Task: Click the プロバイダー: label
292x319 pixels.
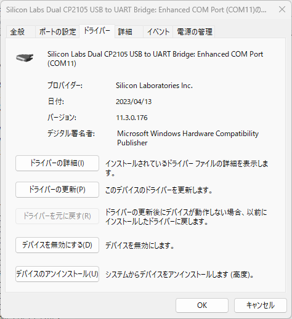Action: pos(65,86)
